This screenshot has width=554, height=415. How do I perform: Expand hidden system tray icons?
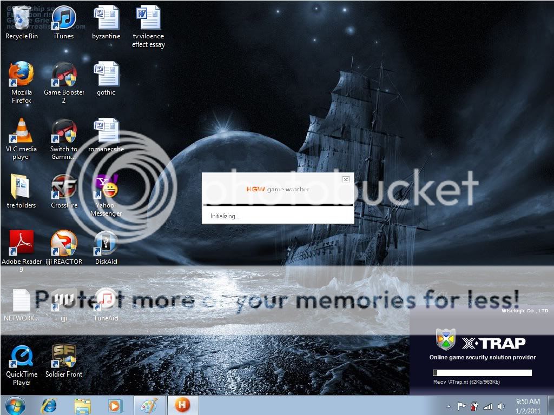pos(449,406)
